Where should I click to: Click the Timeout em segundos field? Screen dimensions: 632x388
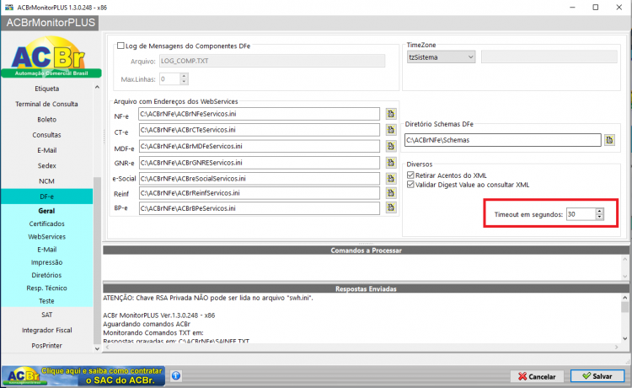tap(581, 214)
